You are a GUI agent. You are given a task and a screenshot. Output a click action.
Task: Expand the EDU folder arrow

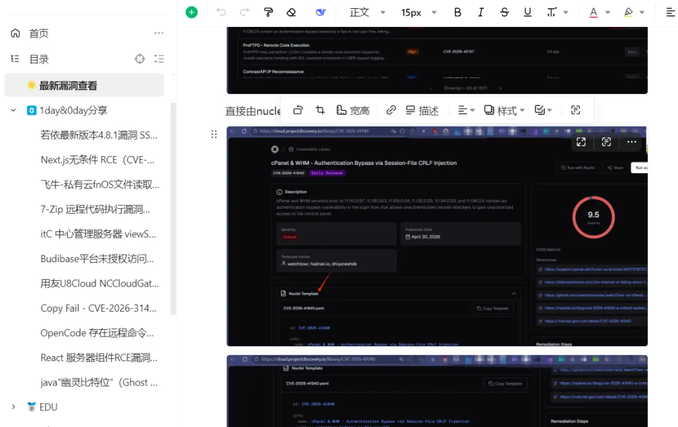[13, 407]
